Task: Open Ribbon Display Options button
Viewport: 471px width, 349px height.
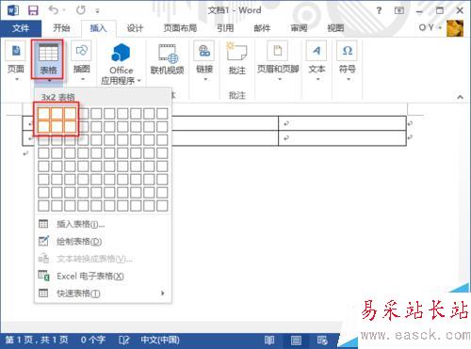Action: 399,10
